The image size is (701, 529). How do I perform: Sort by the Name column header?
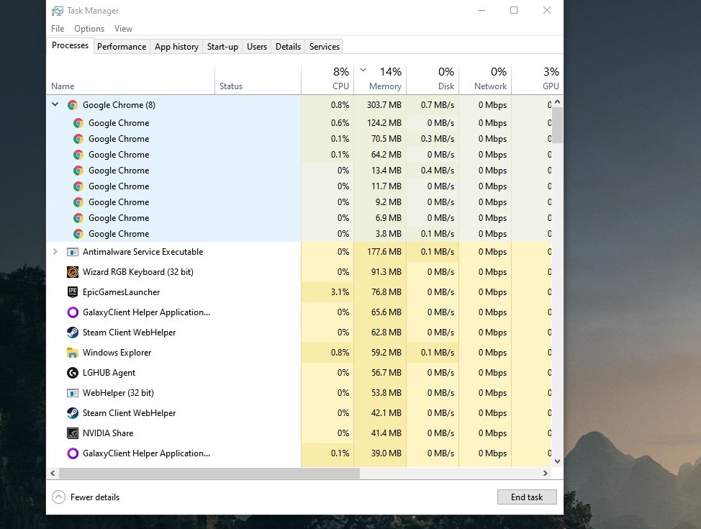coord(130,80)
